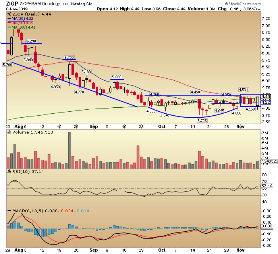Click the 4.360 price annotation
This screenshot has height=254, width=278.
click(154, 94)
